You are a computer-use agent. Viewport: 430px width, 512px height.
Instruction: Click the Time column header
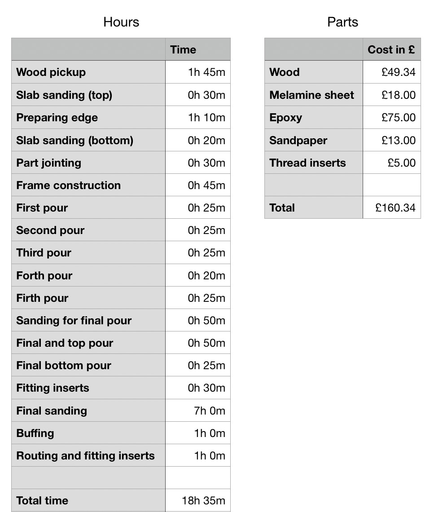pyautogui.click(x=197, y=49)
